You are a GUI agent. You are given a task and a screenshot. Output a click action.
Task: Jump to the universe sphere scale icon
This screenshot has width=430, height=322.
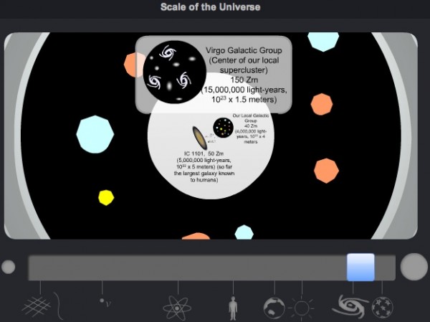pos(382,308)
